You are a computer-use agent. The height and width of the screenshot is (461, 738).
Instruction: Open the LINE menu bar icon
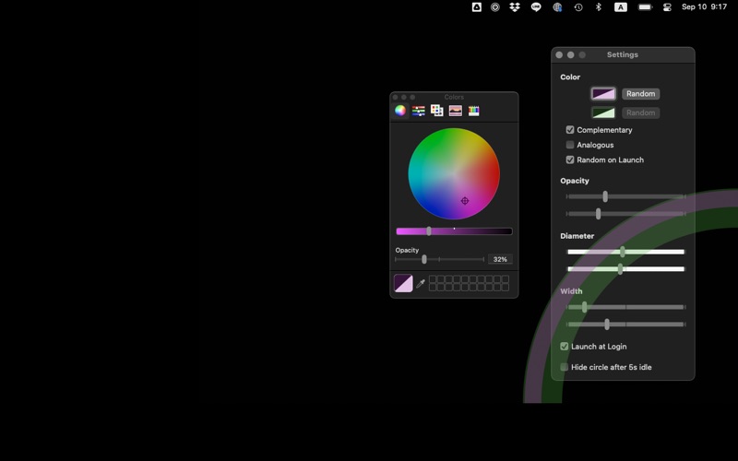tap(536, 7)
